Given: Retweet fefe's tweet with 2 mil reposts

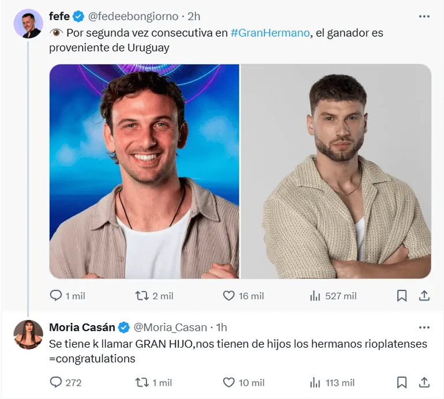Looking at the screenshot, I should (x=142, y=296).
